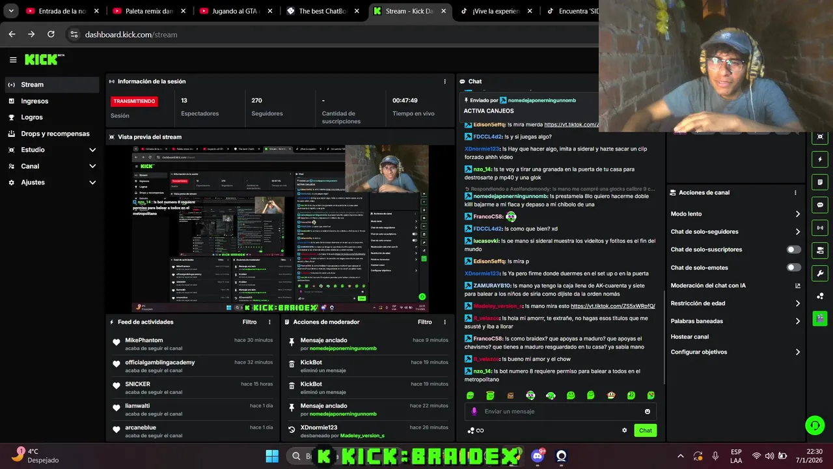833x469 pixels.
Task: Open external link for Moderación del chat con IA
Action: click(798, 285)
